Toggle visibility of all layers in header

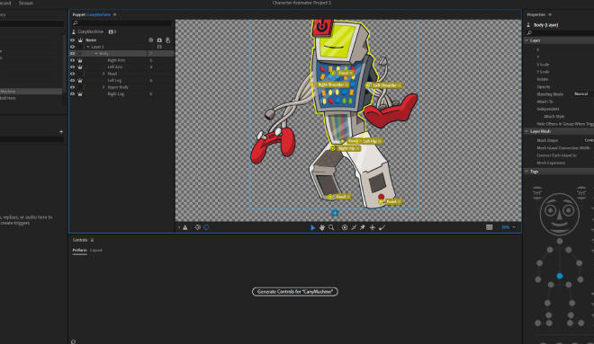(72, 40)
